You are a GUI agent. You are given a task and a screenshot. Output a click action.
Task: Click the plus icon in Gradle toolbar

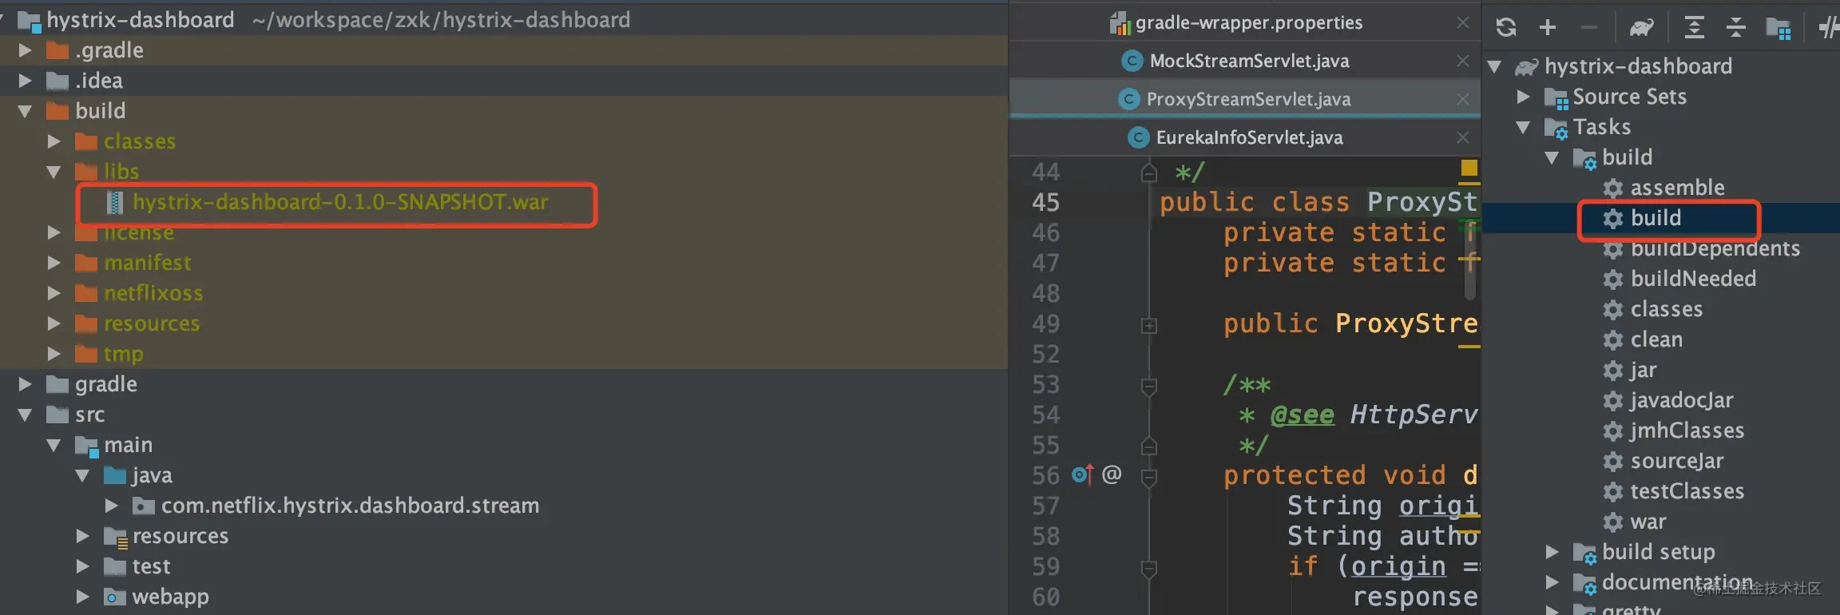[x=1548, y=28]
